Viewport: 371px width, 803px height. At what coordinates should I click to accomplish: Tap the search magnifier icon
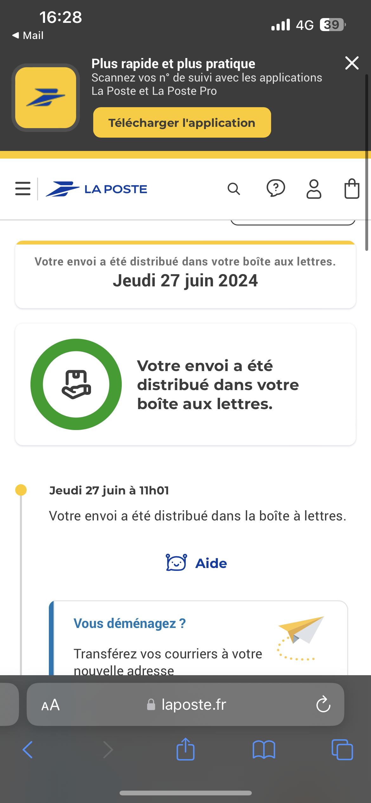click(x=234, y=189)
